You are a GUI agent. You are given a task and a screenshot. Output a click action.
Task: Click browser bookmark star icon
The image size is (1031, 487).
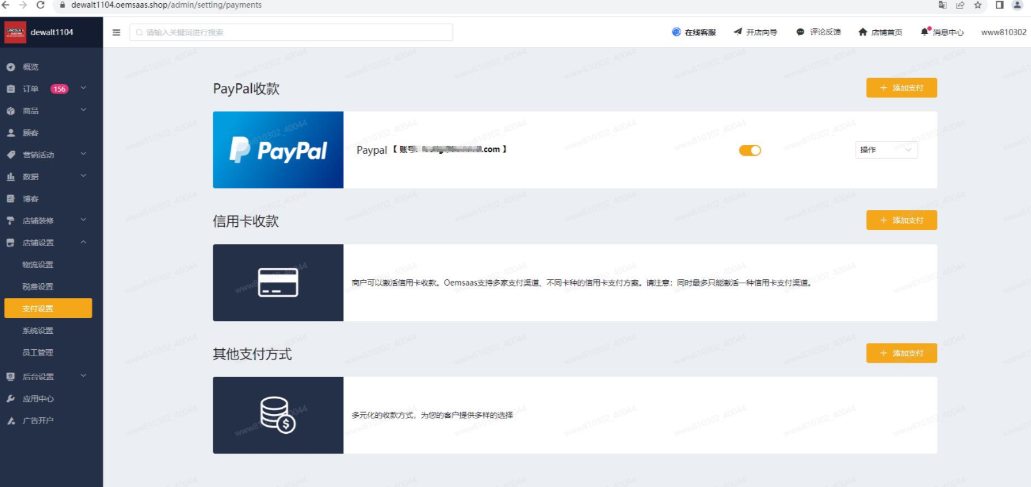[x=978, y=5]
